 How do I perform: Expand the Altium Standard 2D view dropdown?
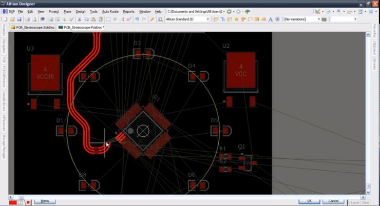[x=207, y=19]
